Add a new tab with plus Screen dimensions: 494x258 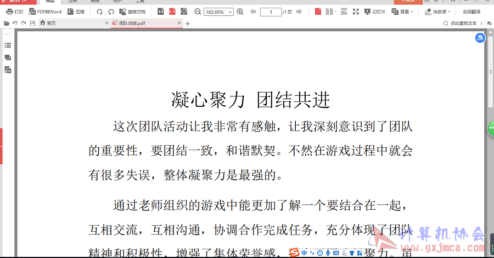pos(188,24)
